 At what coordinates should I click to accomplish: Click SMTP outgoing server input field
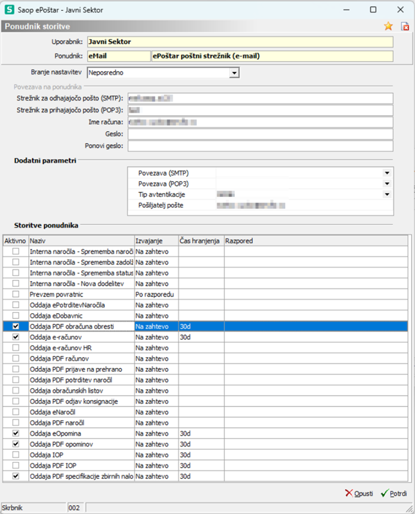coord(261,98)
